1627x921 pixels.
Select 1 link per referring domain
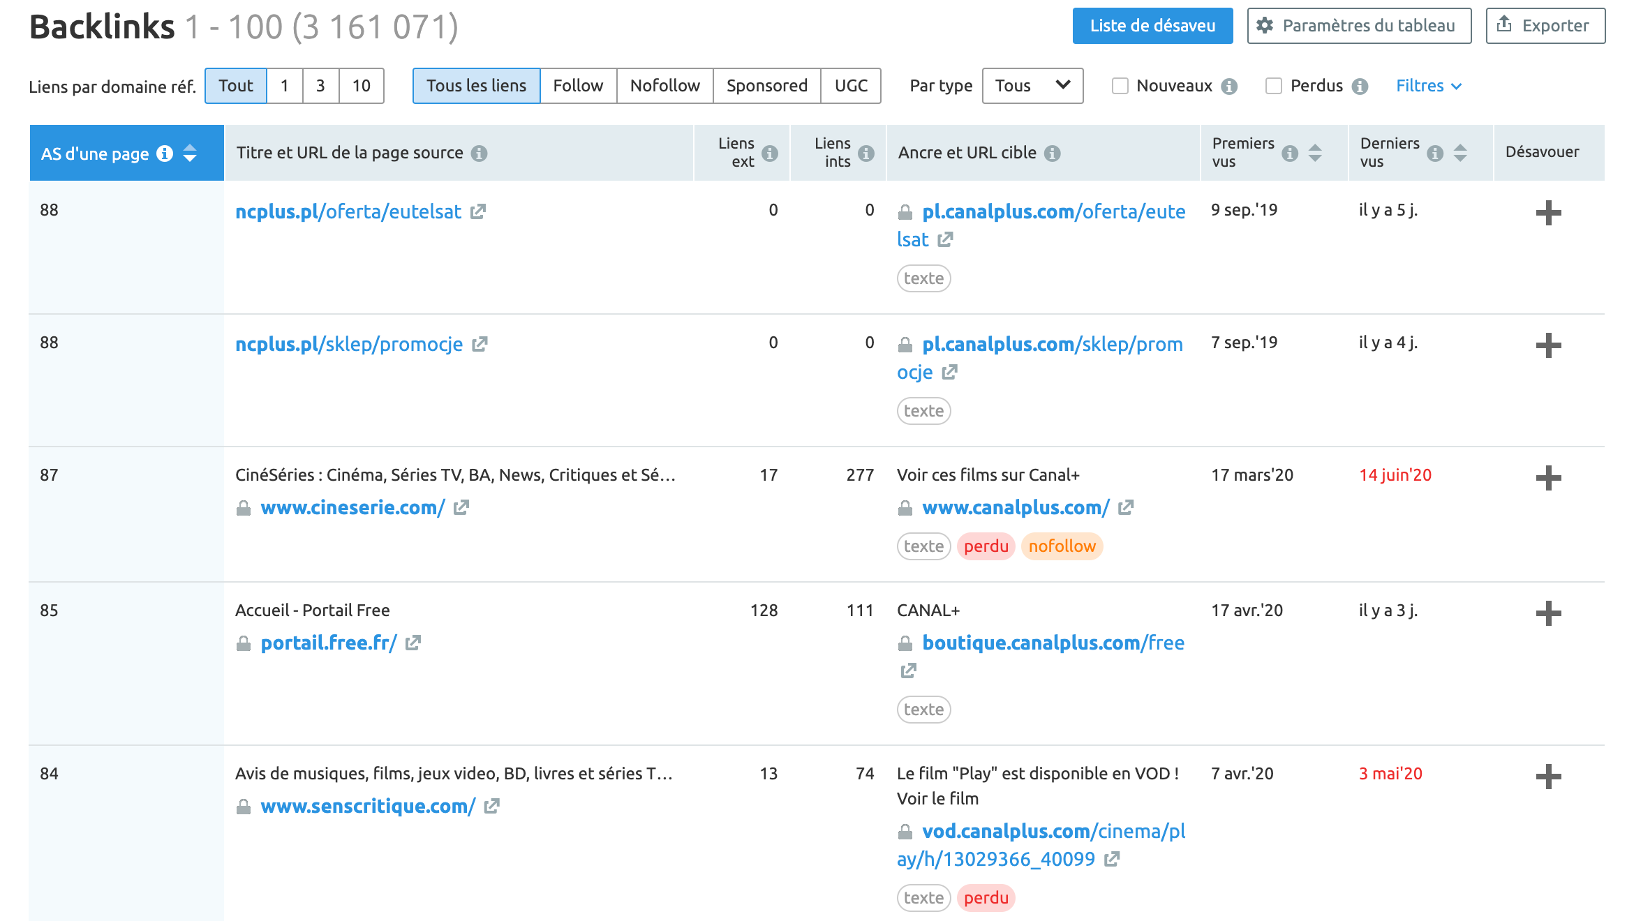285,86
